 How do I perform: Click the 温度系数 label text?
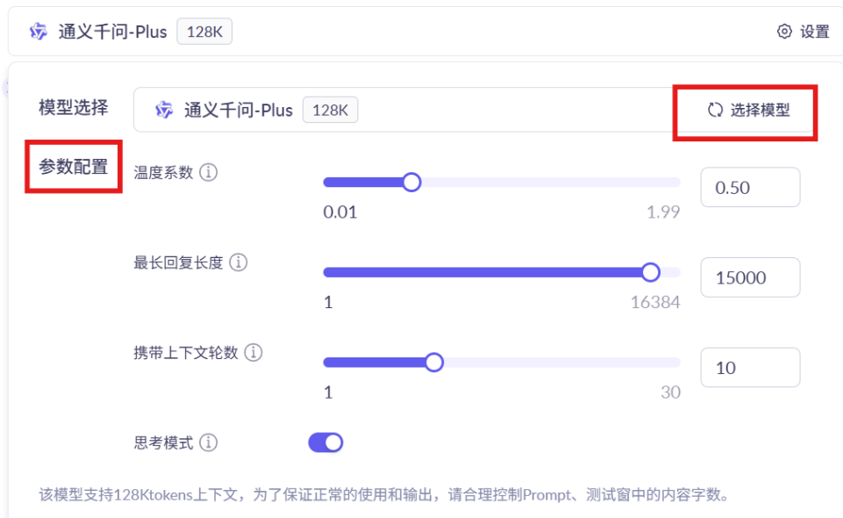[163, 173]
